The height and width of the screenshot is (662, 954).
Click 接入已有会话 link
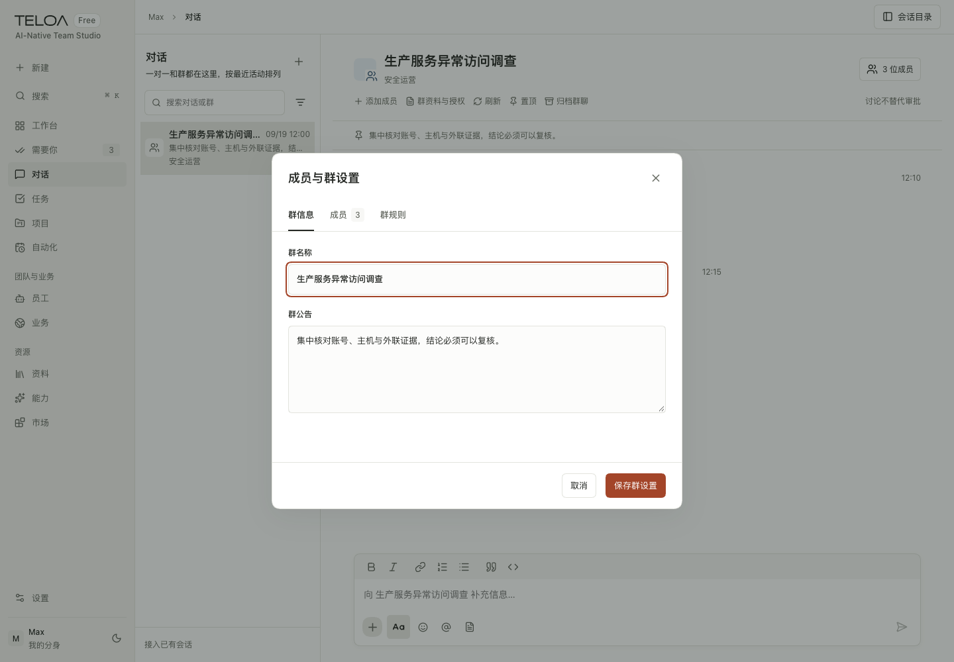(x=168, y=644)
